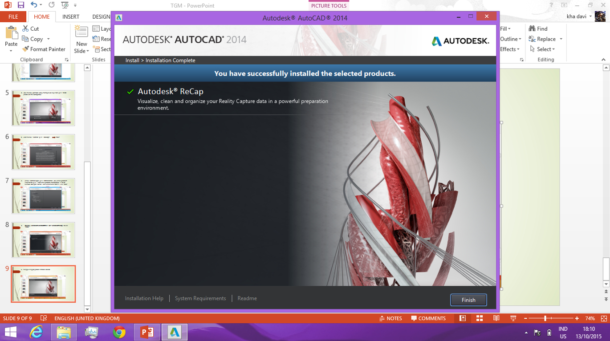Toggle the COMMENTS pane
This screenshot has width=610, height=341.
[x=428, y=318]
